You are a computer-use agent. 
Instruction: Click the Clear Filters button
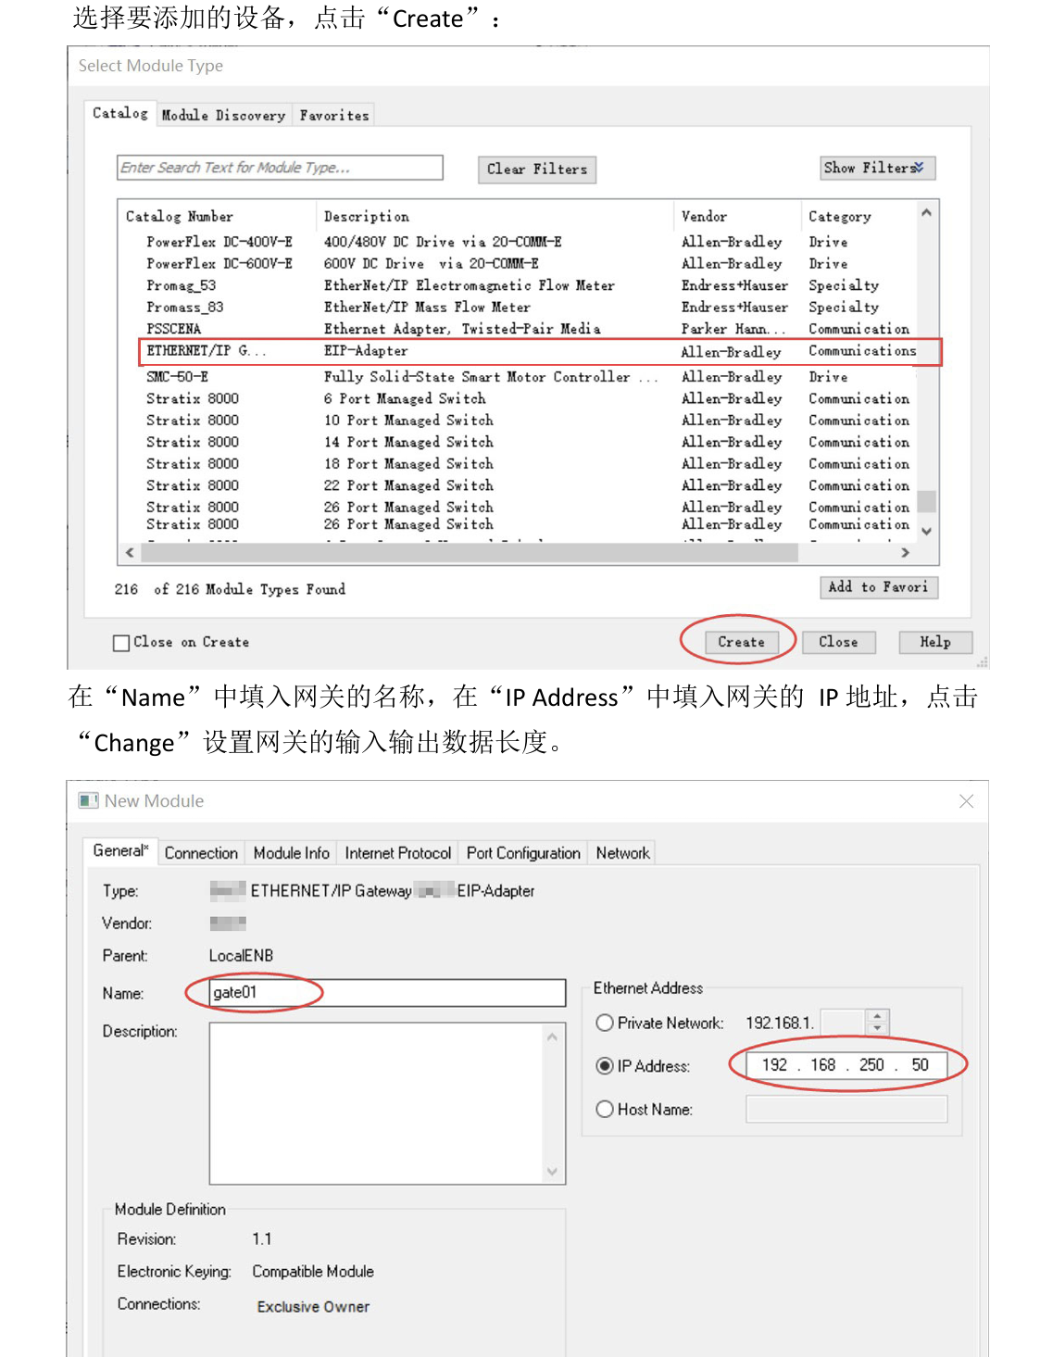pyautogui.click(x=535, y=169)
